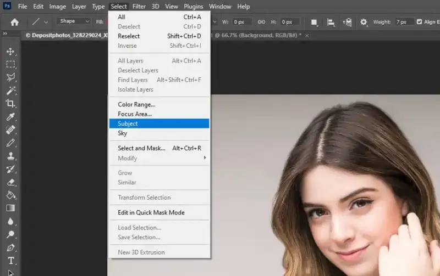Select the Eyedropper tool
440x276 pixels.
point(10,116)
